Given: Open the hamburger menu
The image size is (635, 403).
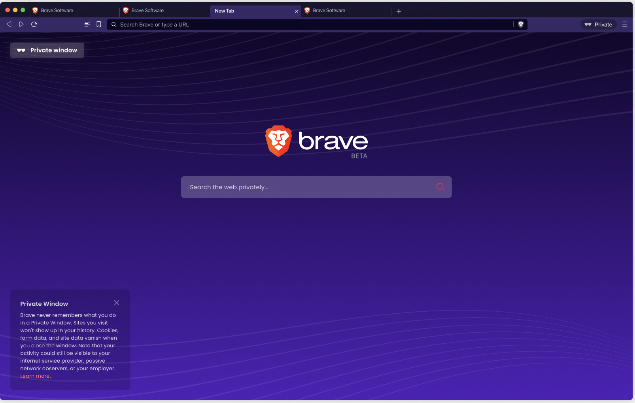Looking at the screenshot, I should coord(624,24).
